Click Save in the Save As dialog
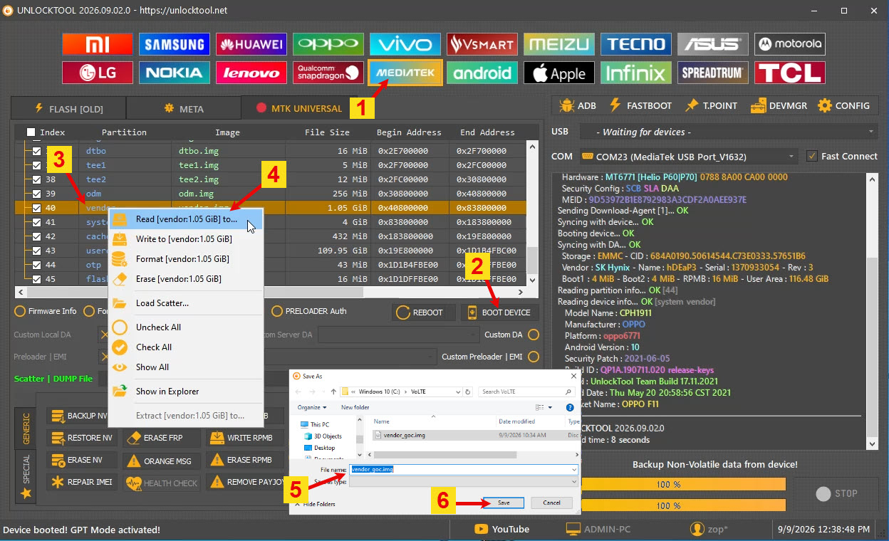The height and width of the screenshot is (541, 889). pyautogui.click(x=504, y=503)
